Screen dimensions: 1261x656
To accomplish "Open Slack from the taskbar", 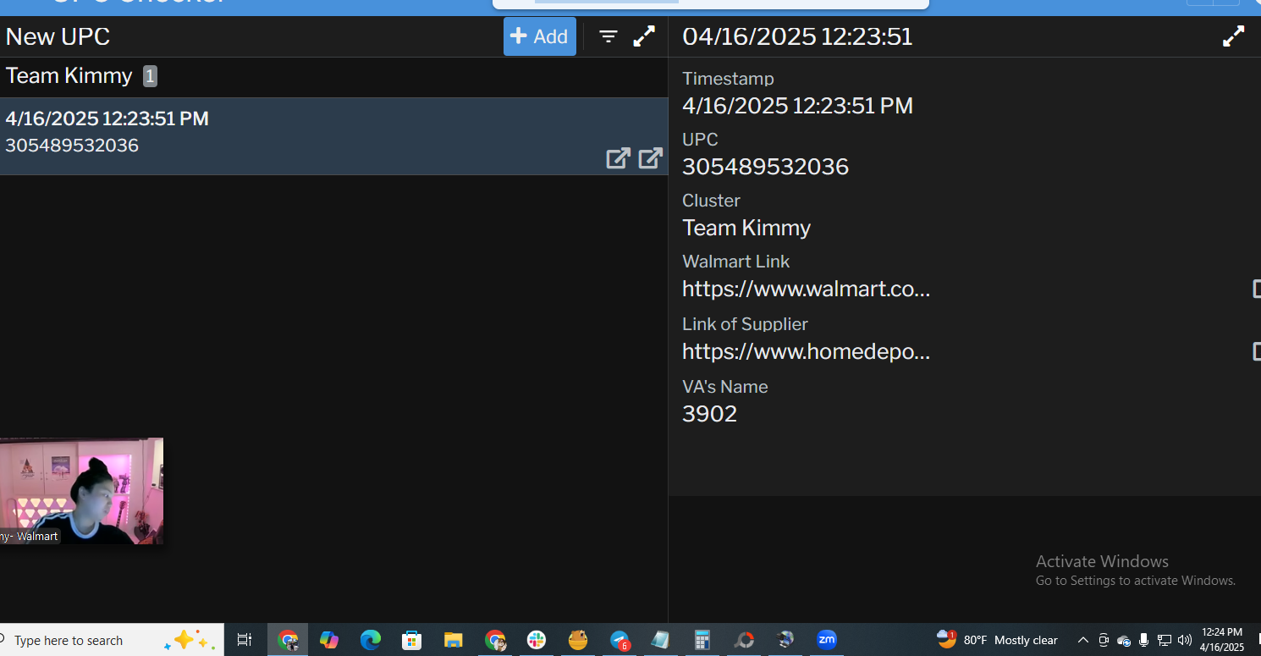I will coord(537,640).
